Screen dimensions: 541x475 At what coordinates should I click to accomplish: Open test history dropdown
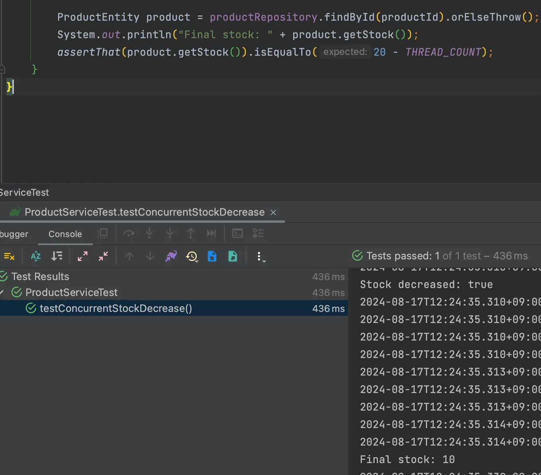click(192, 257)
